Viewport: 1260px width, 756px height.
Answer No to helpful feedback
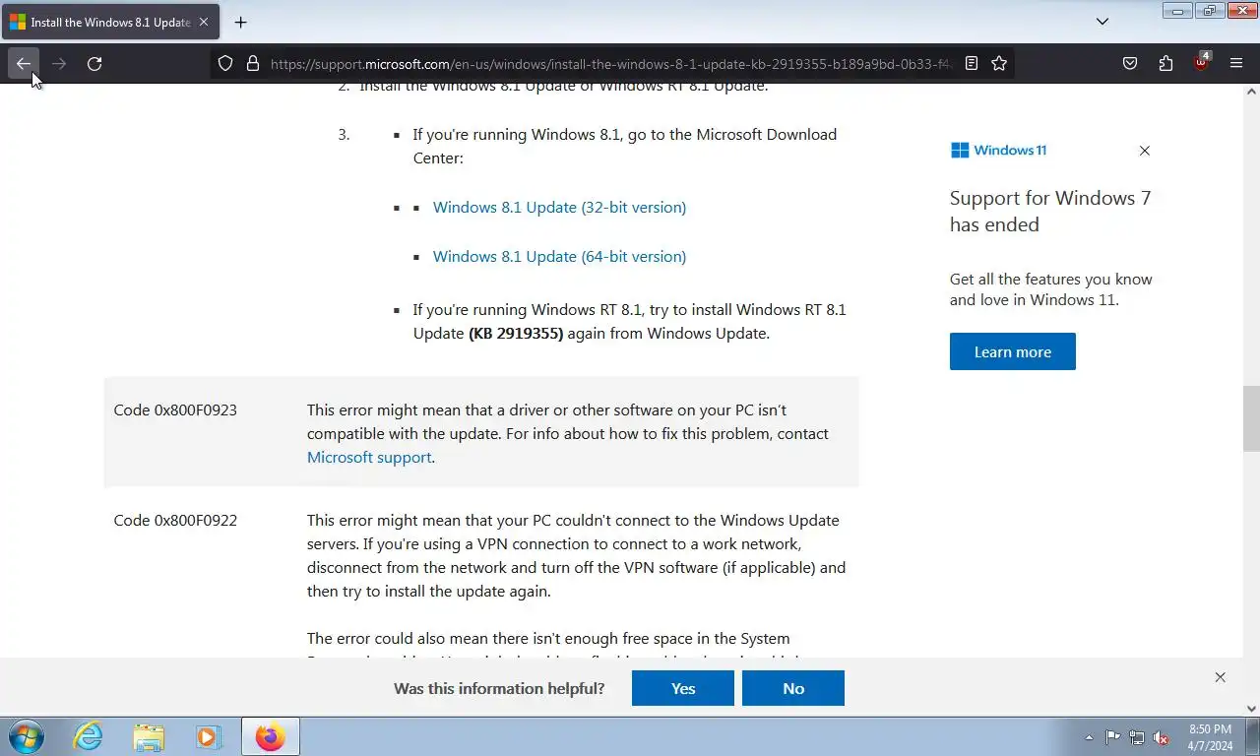[793, 688]
